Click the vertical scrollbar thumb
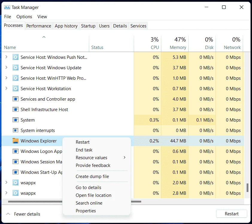 pos(247,188)
